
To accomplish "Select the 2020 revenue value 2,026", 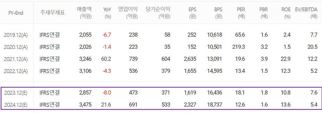I will pyautogui.click(x=85, y=47).
